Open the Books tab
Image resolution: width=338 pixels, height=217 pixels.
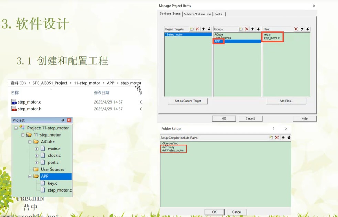(x=218, y=14)
